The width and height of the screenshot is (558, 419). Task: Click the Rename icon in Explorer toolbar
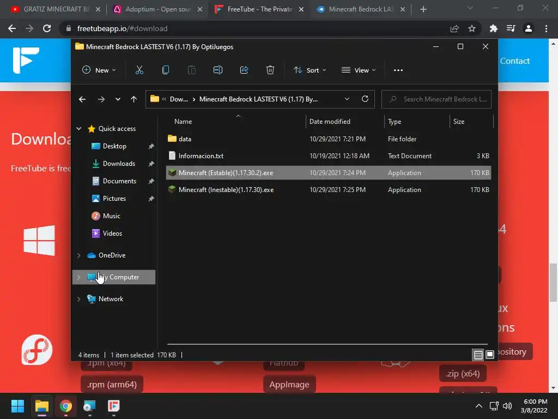218,70
